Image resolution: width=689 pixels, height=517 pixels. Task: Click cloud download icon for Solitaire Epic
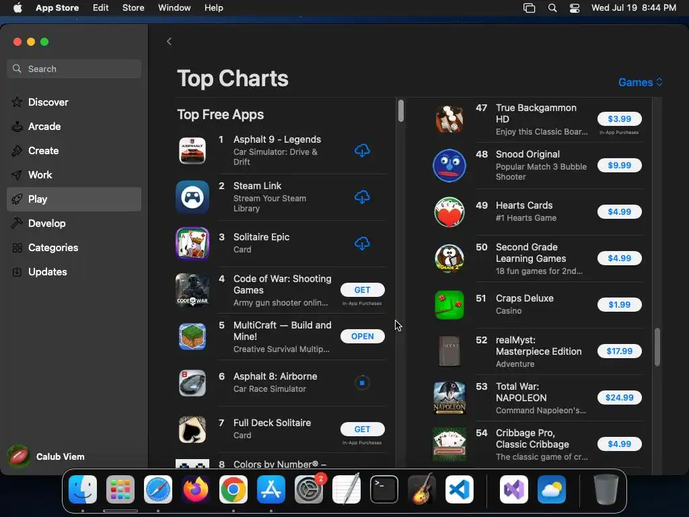362,244
